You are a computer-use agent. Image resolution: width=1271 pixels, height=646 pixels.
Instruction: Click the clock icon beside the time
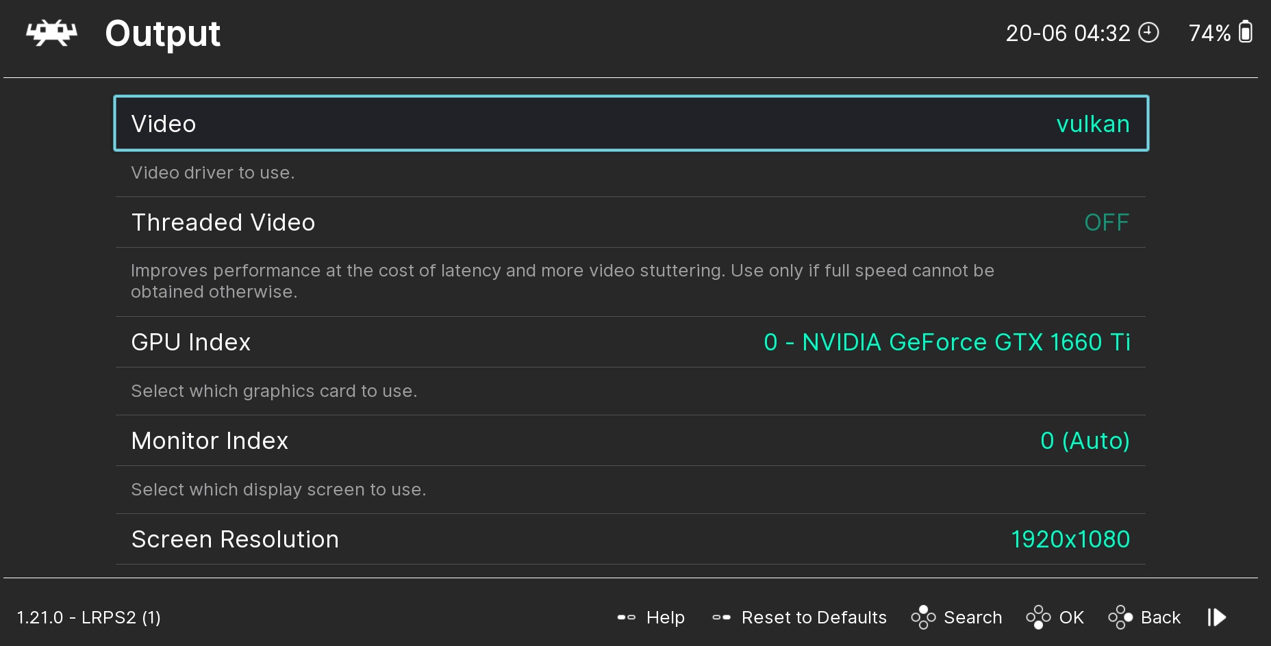(1148, 32)
